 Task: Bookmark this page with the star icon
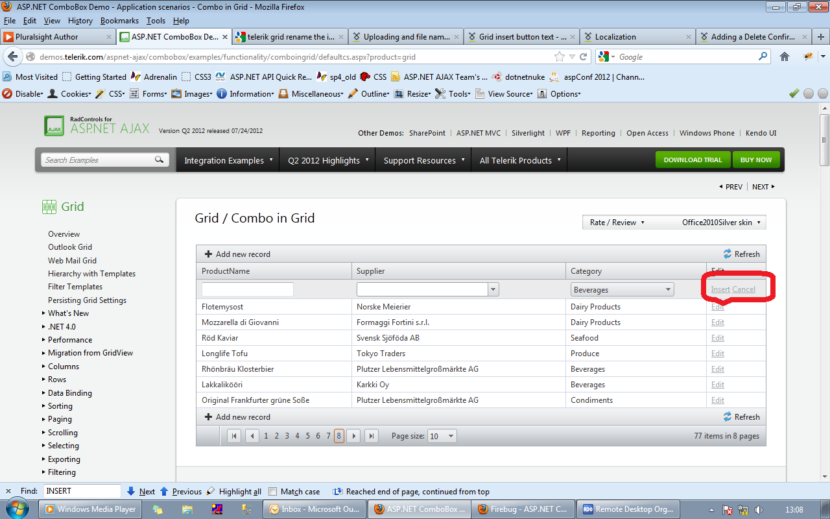(560, 56)
